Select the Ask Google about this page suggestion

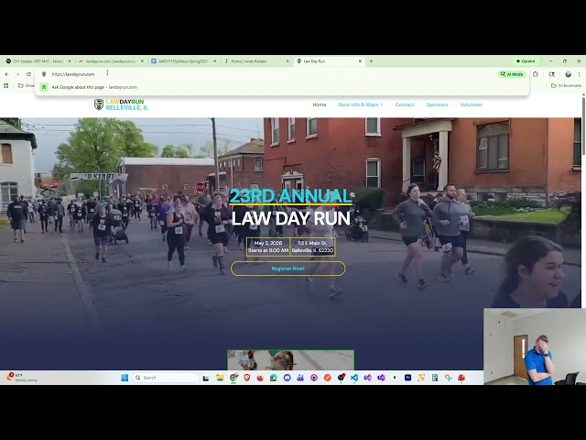coord(93,87)
